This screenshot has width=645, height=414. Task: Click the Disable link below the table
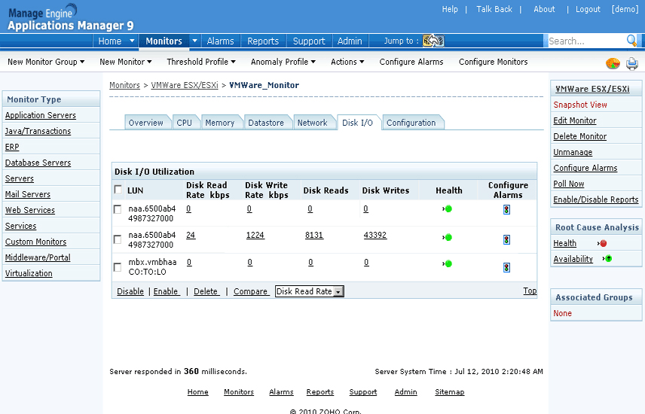(x=130, y=291)
